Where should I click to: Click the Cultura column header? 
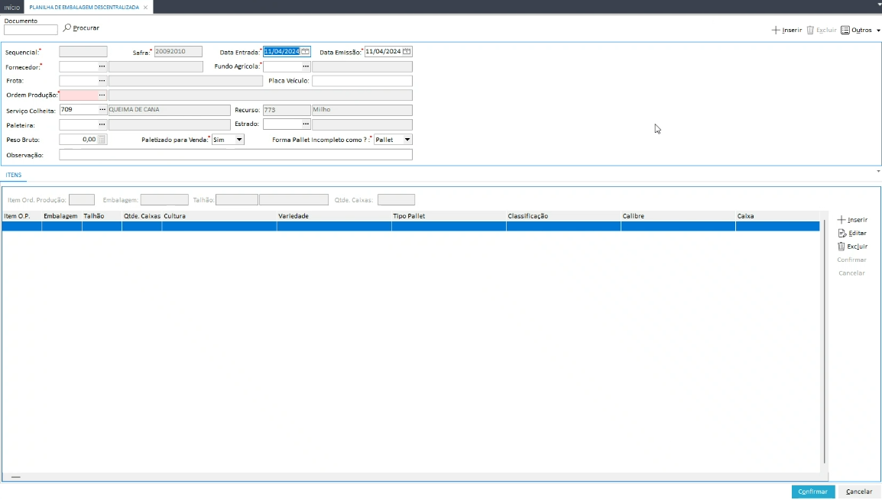coord(219,216)
